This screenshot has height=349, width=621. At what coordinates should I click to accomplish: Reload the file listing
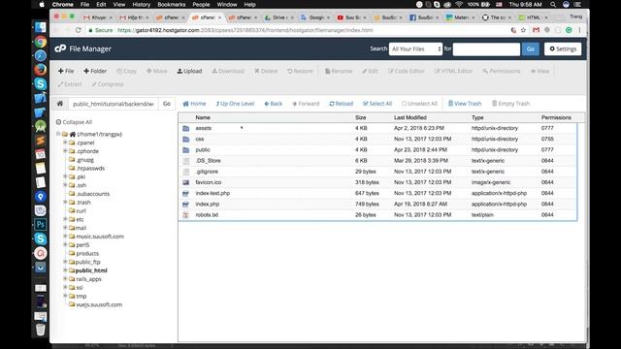tap(341, 104)
